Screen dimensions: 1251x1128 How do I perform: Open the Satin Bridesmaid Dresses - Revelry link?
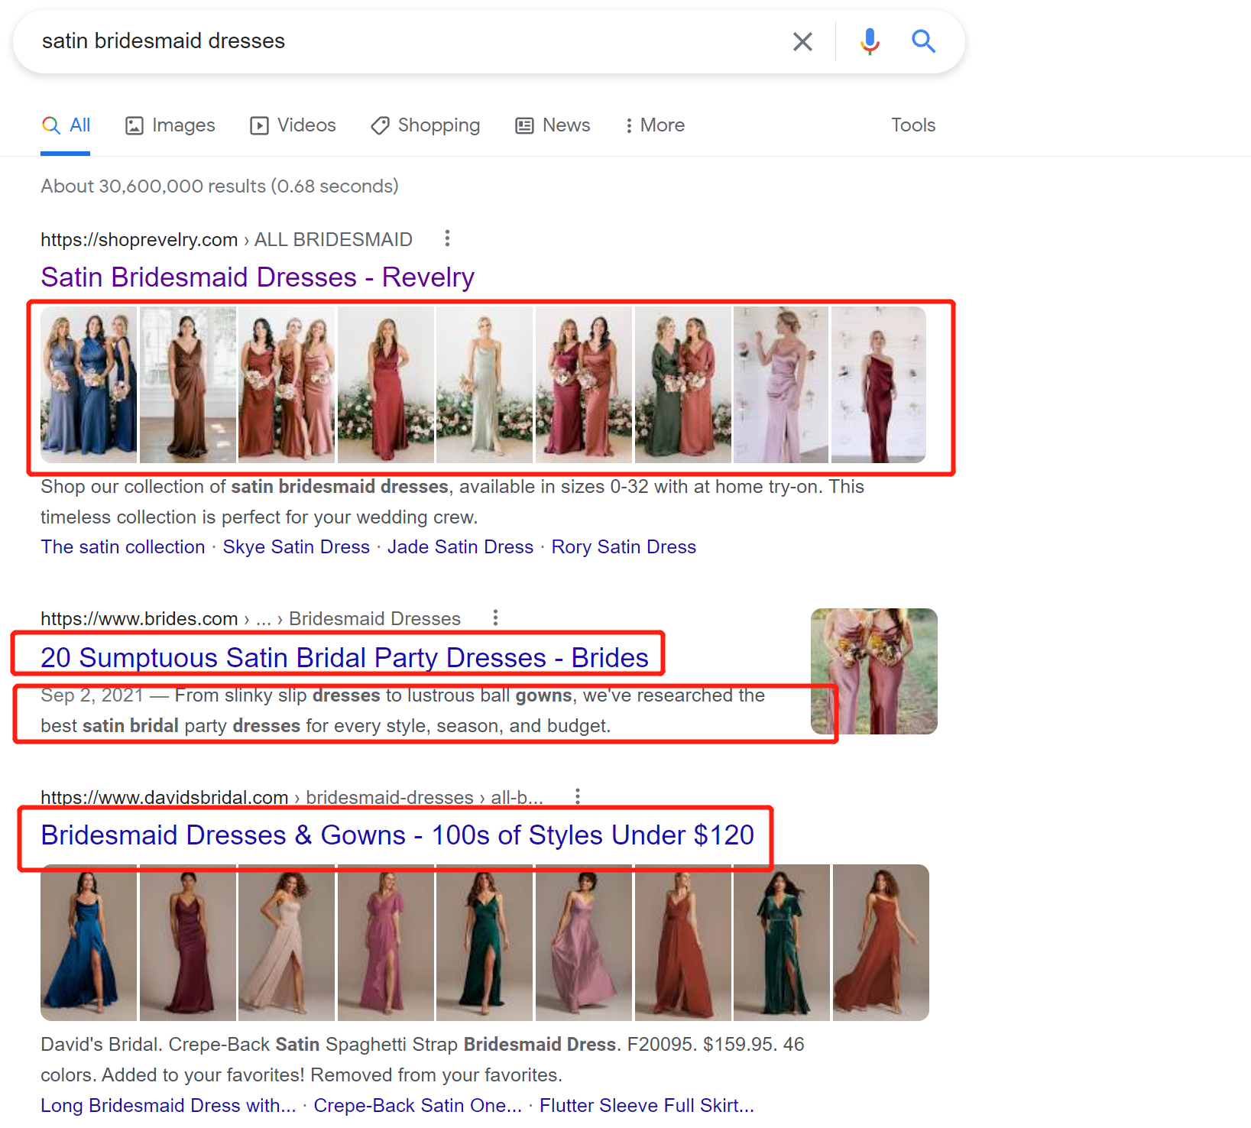point(258,277)
